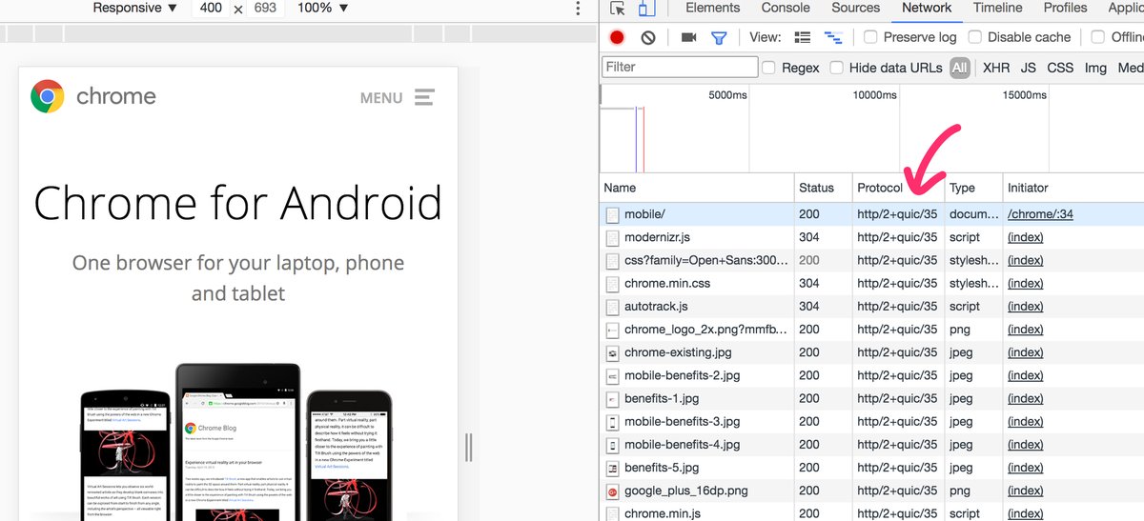Click the viewport resize handle bar
The height and width of the screenshot is (521, 1144).
[468, 447]
